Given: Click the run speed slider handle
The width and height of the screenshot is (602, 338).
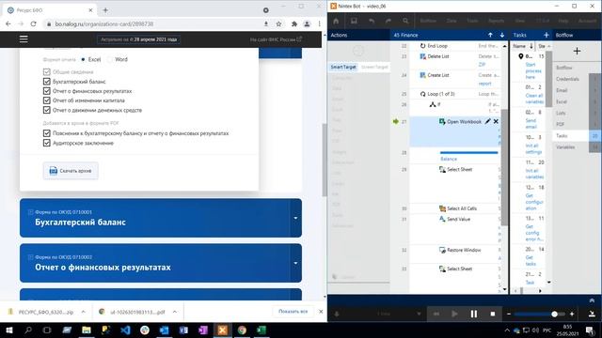Looking at the screenshot, I should point(554,314).
